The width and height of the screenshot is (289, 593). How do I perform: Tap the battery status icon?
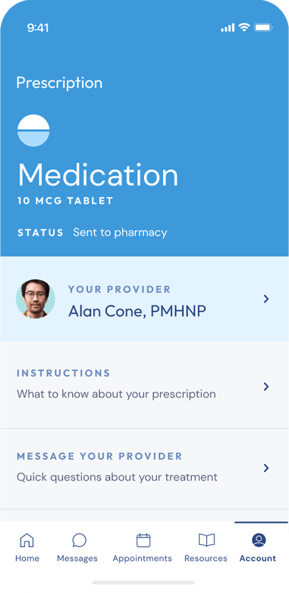click(x=263, y=28)
